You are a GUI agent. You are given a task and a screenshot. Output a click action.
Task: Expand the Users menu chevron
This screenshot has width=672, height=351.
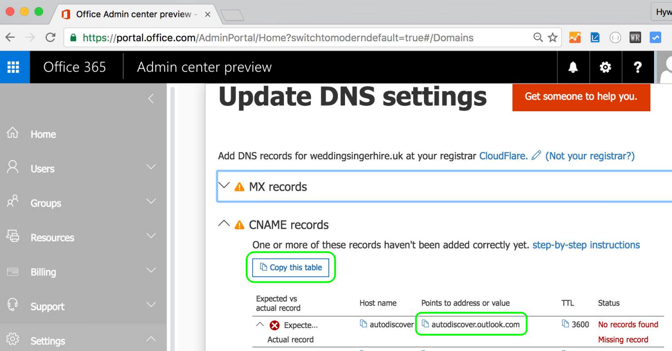click(x=151, y=167)
